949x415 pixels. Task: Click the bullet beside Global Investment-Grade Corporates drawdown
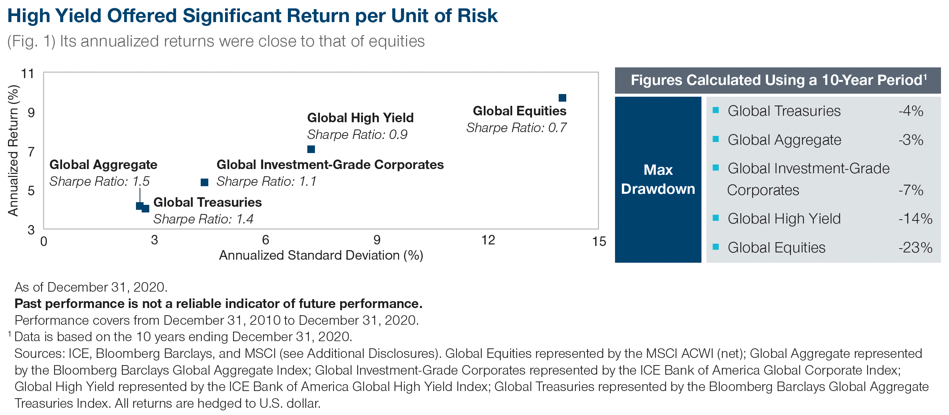click(x=716, y=168)
